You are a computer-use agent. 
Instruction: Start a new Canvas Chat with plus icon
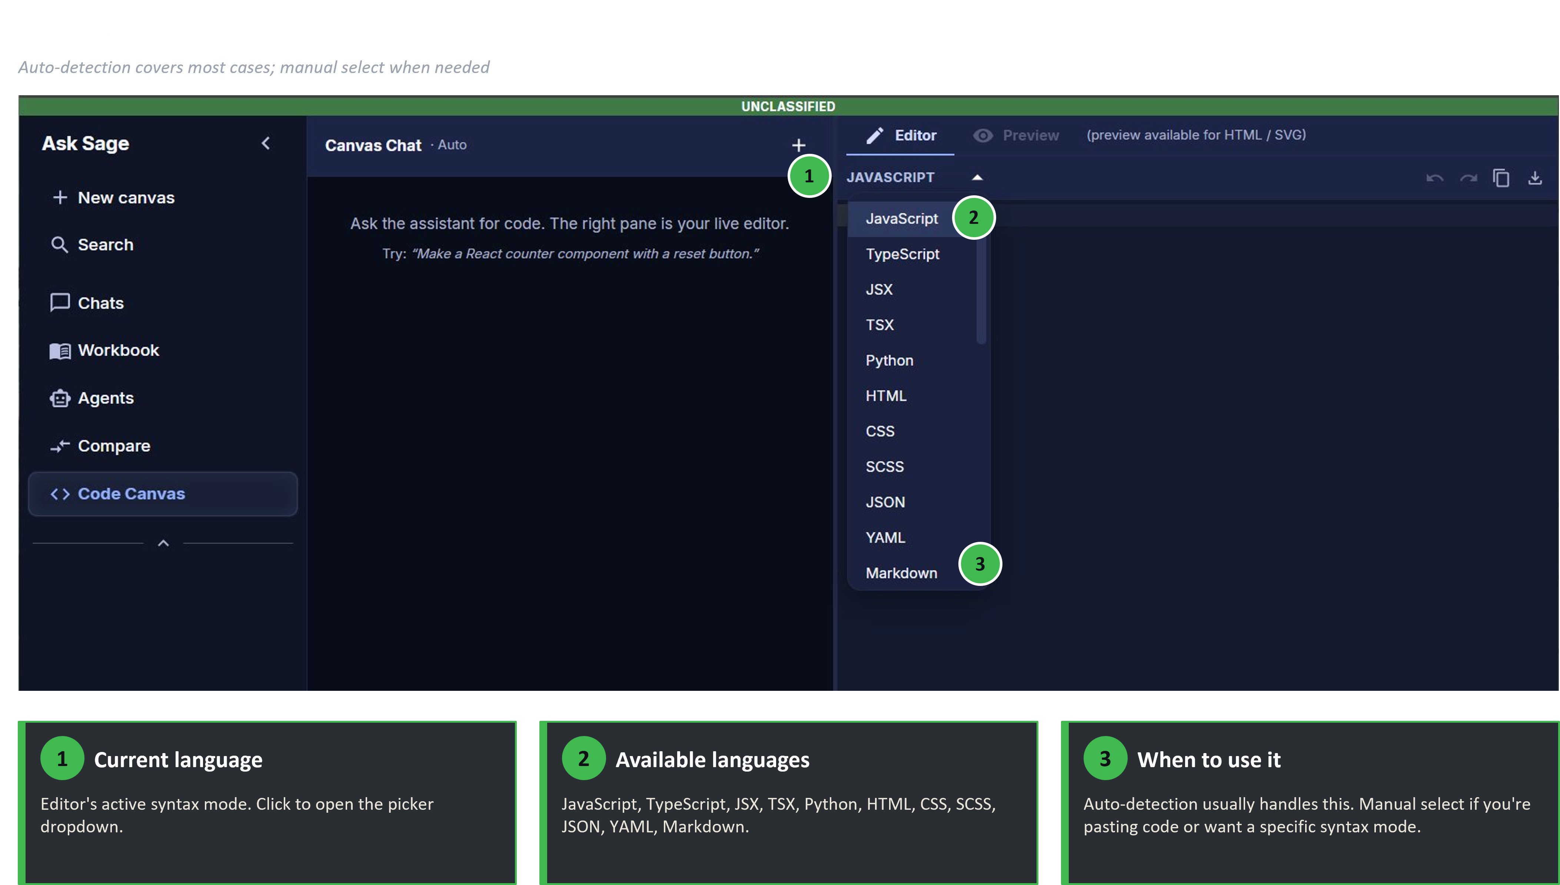[798, 145]
